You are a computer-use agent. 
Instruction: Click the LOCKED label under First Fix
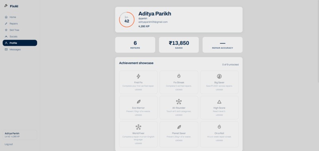[139, 89]
